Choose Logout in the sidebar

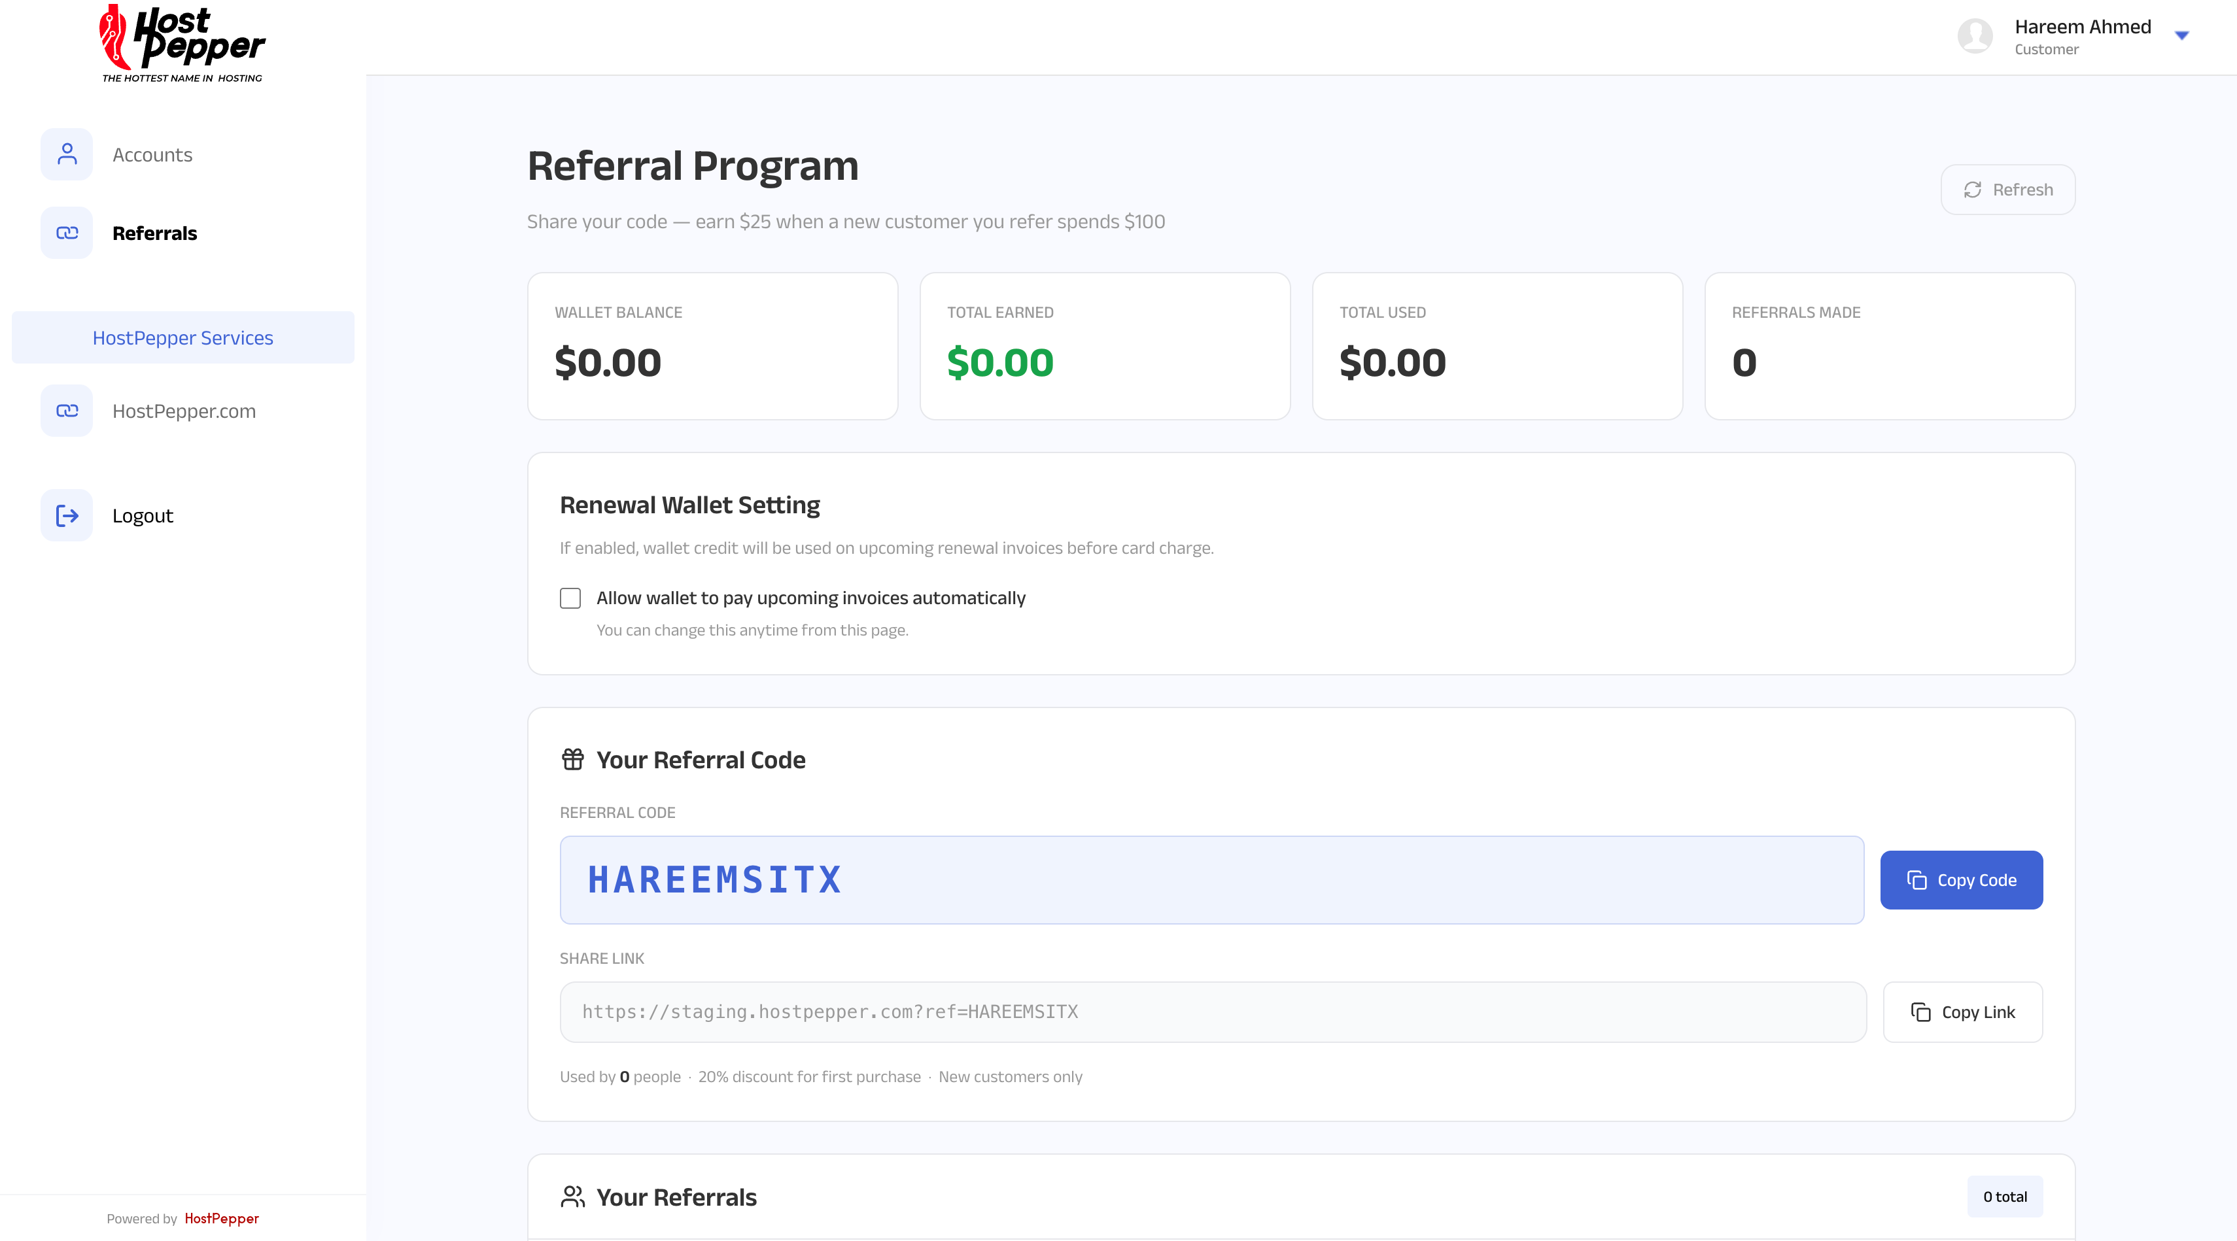143,517
